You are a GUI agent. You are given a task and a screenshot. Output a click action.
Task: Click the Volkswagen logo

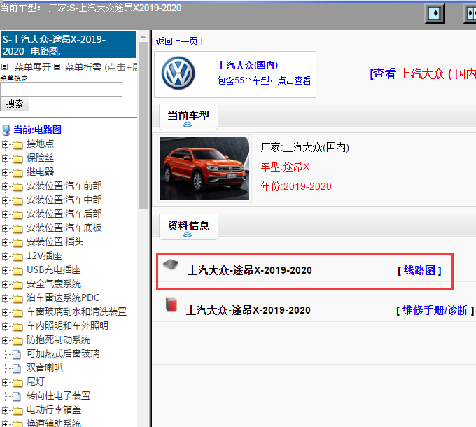point(178,73)
